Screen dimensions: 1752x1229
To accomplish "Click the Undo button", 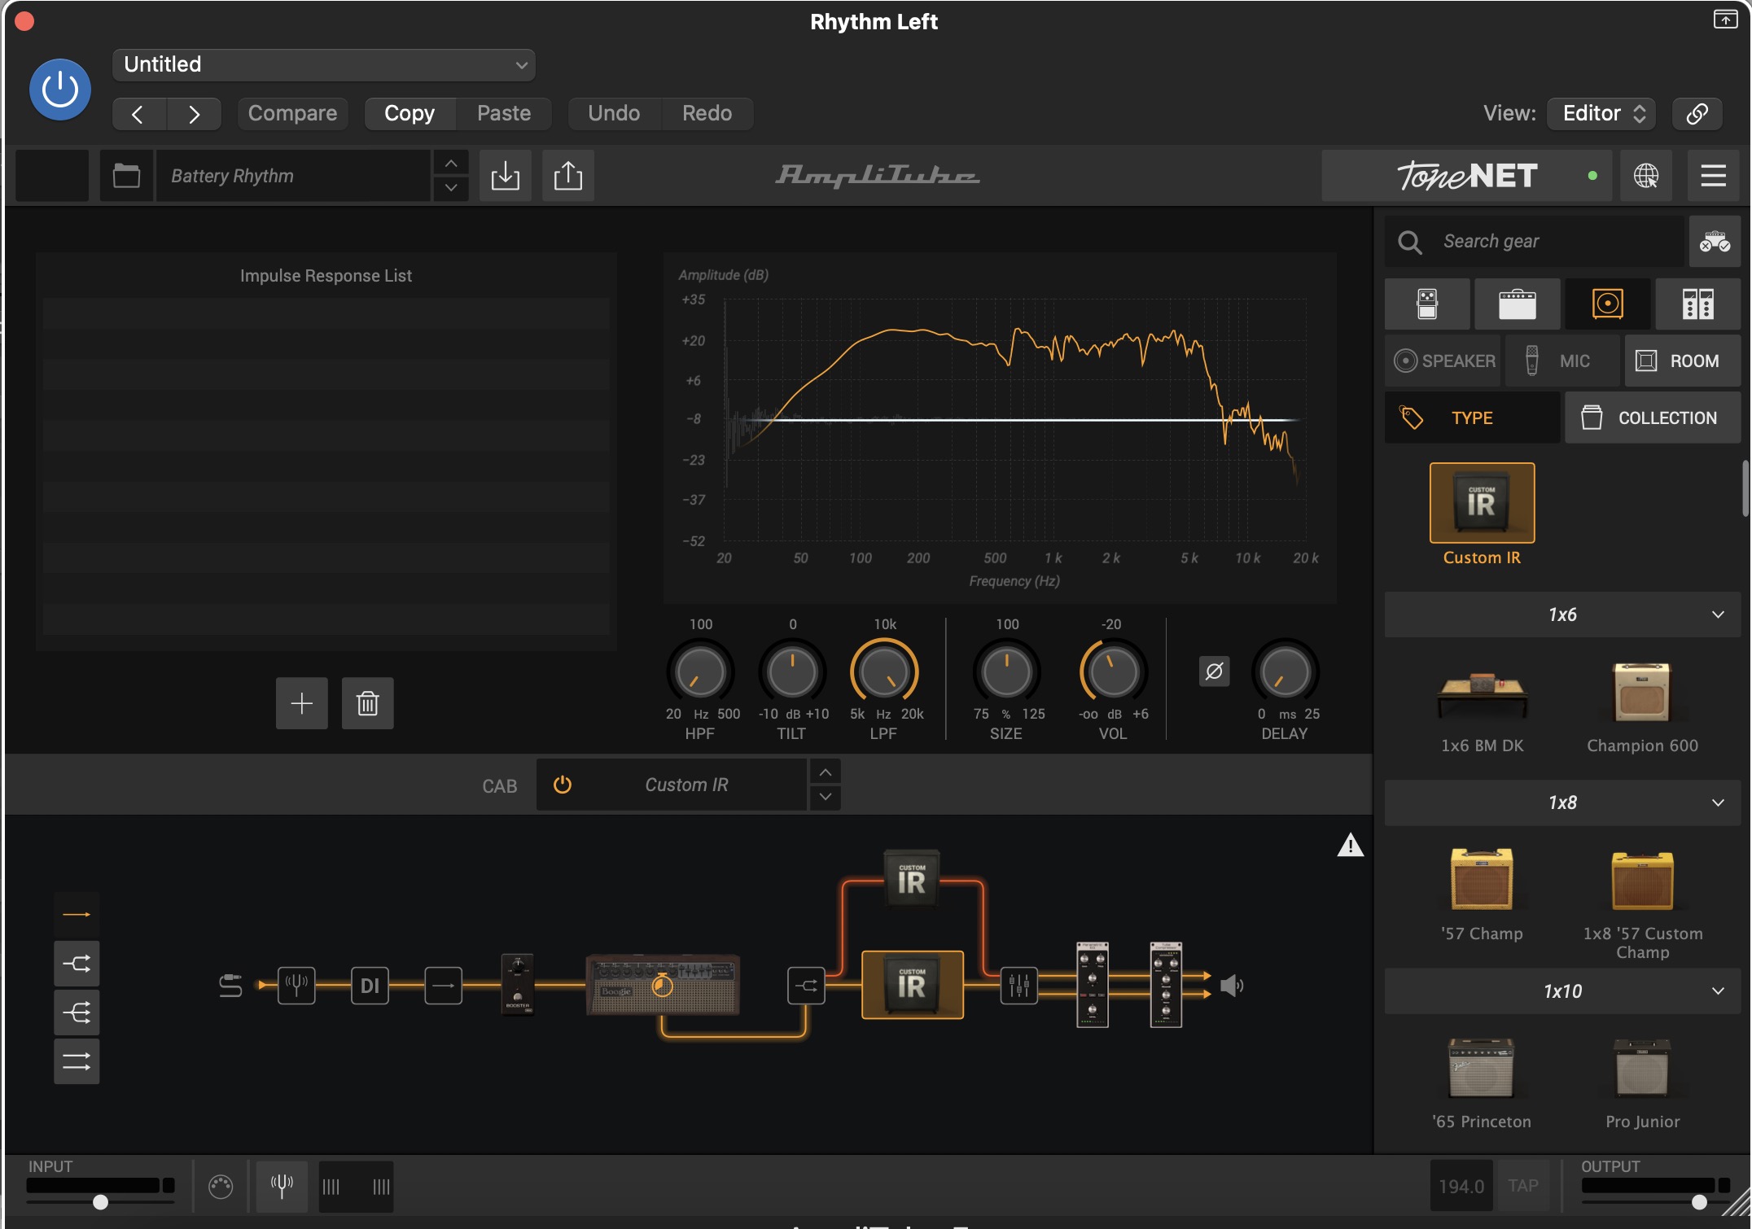I will 614,113.
